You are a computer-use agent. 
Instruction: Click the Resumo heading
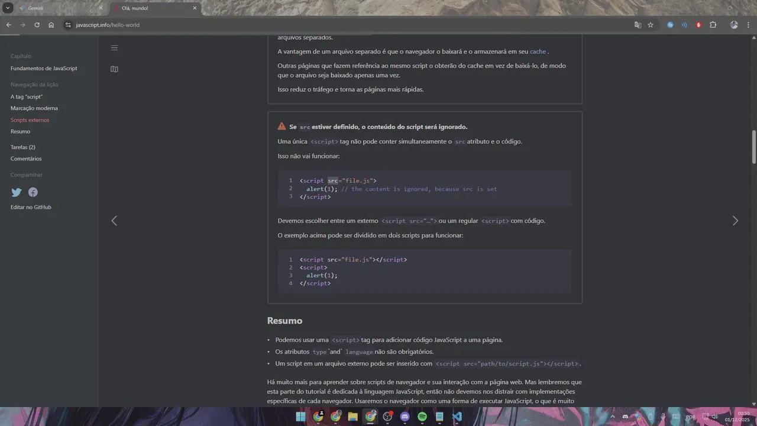click(x=284, y=321)
